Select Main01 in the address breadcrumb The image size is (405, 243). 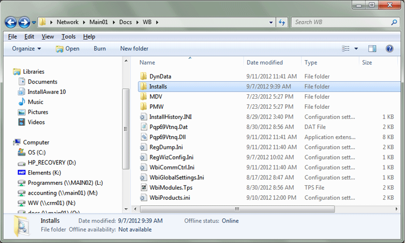coord(98,22)
